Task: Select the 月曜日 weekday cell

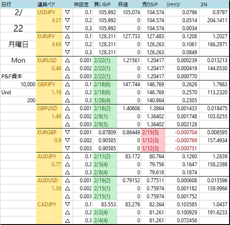Action: pos(18,44)
